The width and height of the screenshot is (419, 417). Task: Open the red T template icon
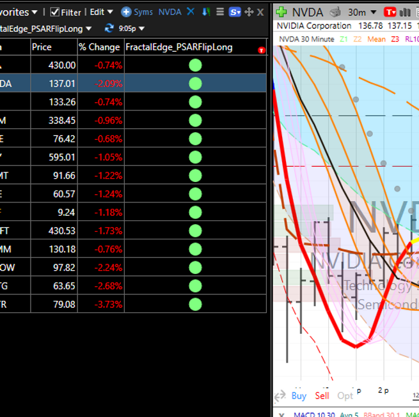(x=390, y=12)
